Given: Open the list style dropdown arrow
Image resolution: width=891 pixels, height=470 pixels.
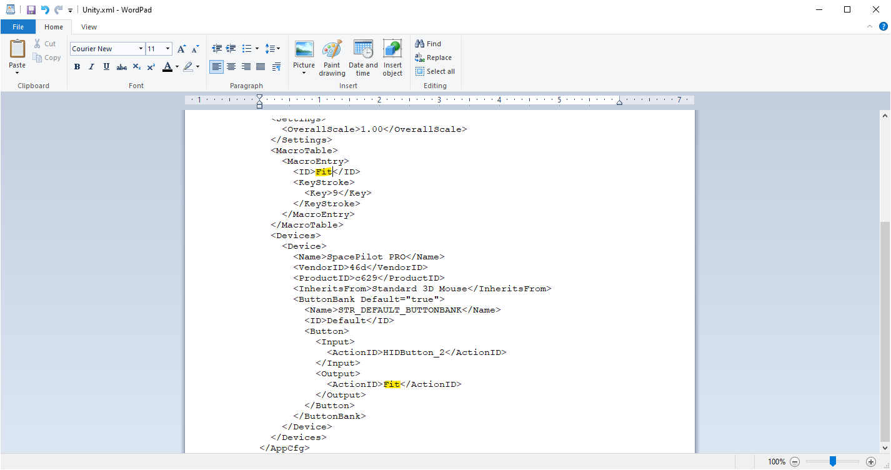Looking at the screenshot, I should (x=257, y=48).
